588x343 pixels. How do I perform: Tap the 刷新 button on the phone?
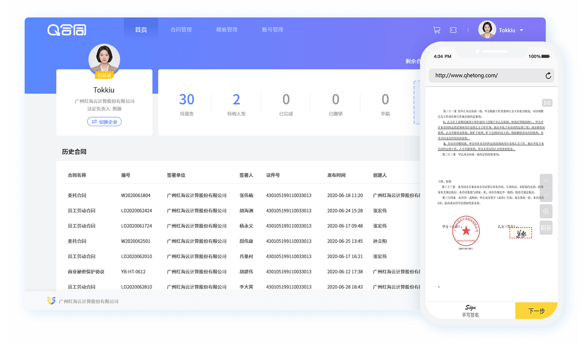coord(546,228)
